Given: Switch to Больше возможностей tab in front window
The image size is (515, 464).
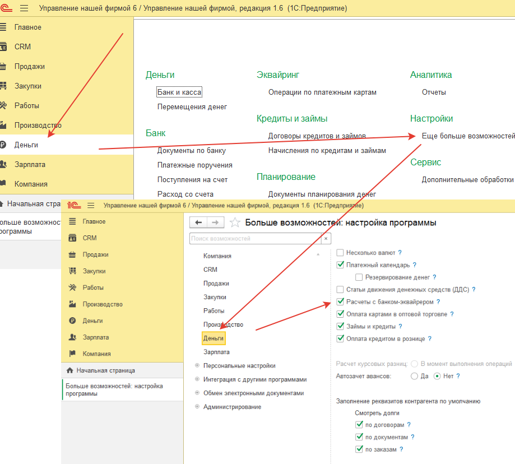Looking at the screenshot, I should click(x=123, y=389).
